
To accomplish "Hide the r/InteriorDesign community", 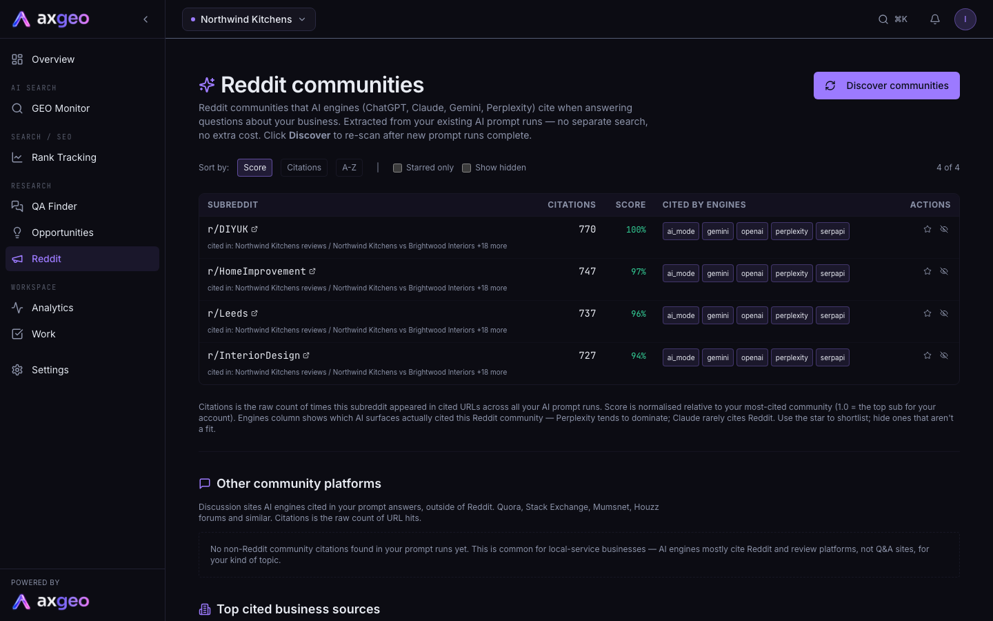I will (944, 355).
